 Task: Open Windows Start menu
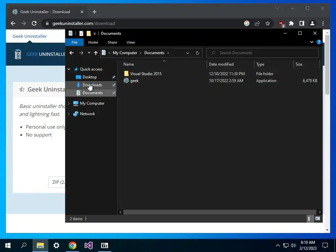[8, 245]
